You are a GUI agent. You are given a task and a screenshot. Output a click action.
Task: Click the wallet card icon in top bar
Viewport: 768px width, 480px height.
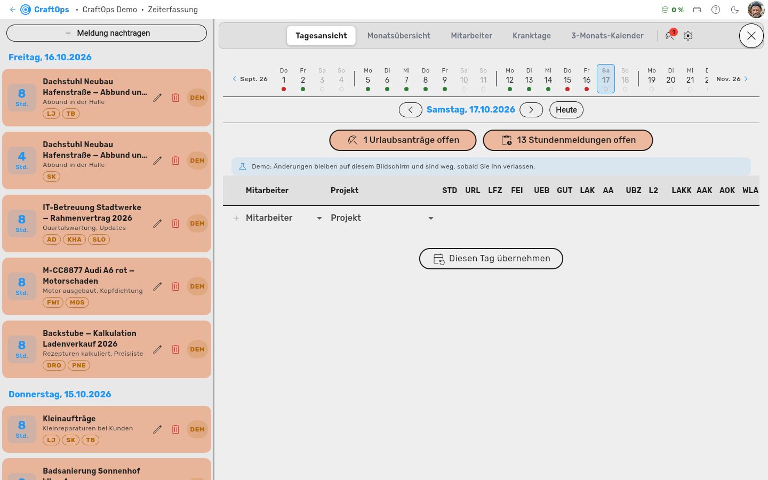(x=697, y=10)
